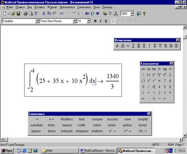
Task: Toggle Underline formatting button
Action: coord(106,21)
